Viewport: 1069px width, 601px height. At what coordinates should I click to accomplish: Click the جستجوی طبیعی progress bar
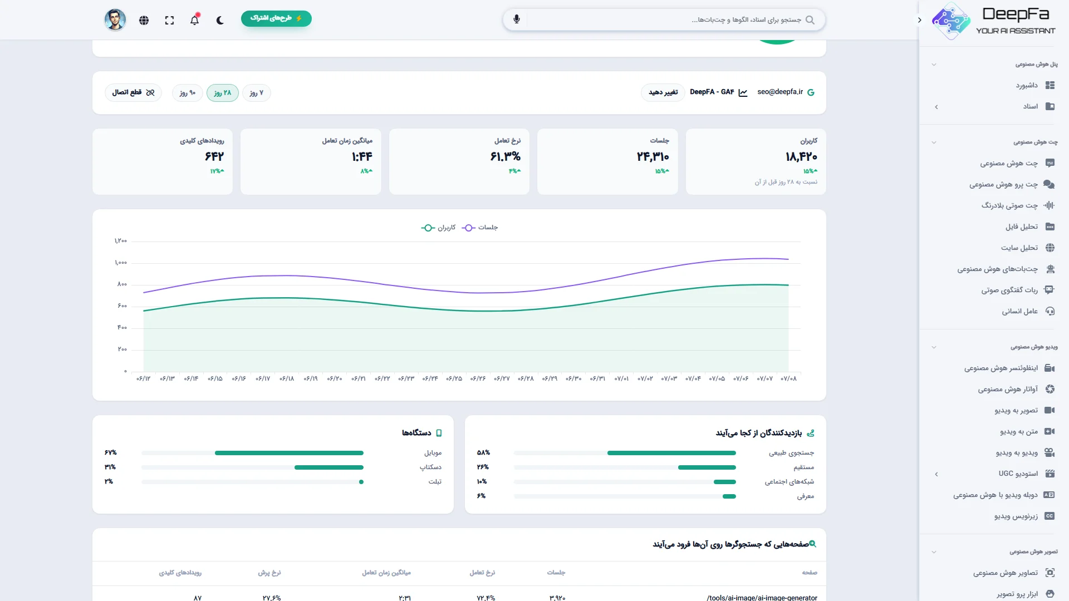(625, 453)
